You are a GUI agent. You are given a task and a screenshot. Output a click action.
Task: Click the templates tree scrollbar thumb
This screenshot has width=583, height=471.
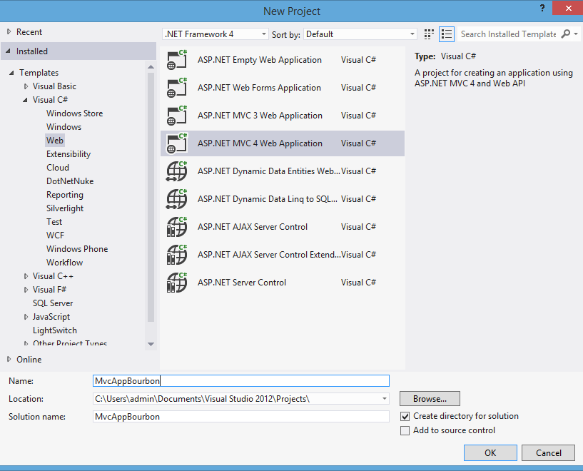[x=151, y=197]
